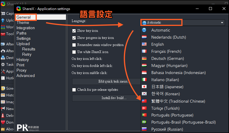Switch to the Paths tab
Screen dimensions: 229x133
click(21, 33)
